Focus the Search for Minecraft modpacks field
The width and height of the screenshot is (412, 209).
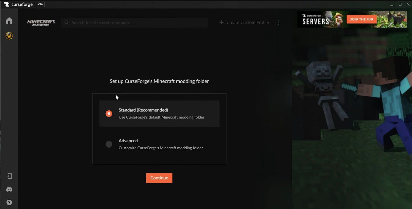(x=134, y=23)
